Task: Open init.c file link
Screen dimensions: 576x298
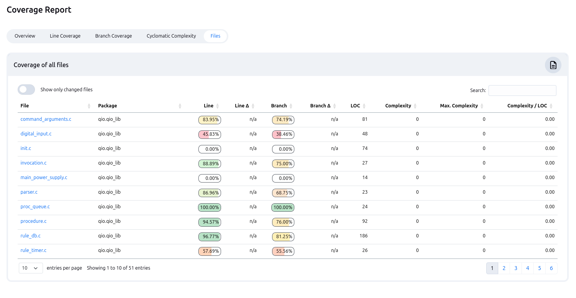Action: click(26, 148)
